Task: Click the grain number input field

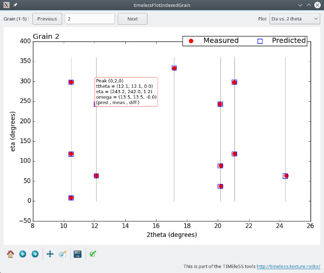Action: (x=90, y=19)
